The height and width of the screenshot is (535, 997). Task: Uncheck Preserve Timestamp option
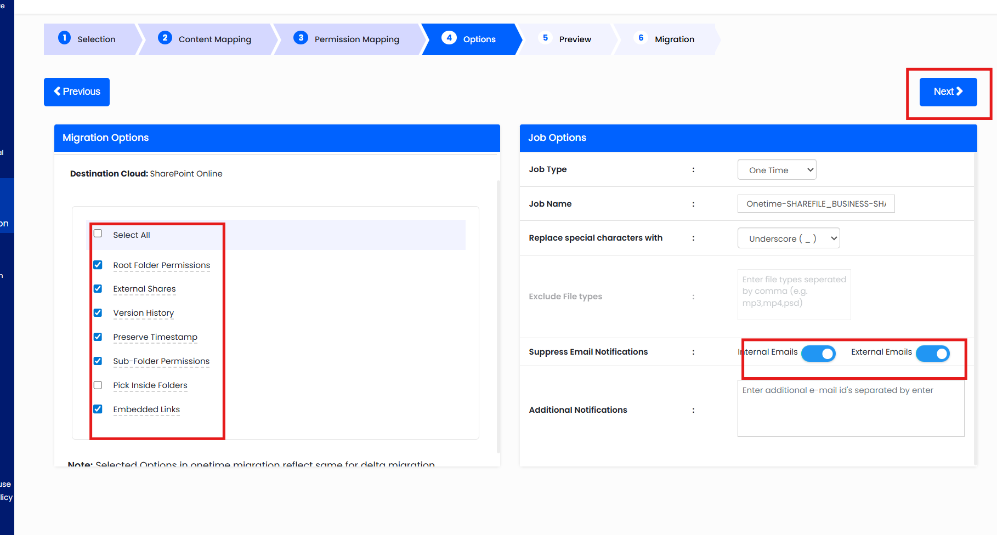[x=98, y=337]
